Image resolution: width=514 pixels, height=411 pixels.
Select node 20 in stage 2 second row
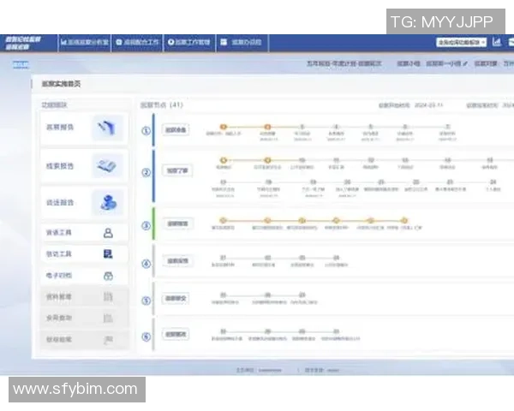coord(347,182)
